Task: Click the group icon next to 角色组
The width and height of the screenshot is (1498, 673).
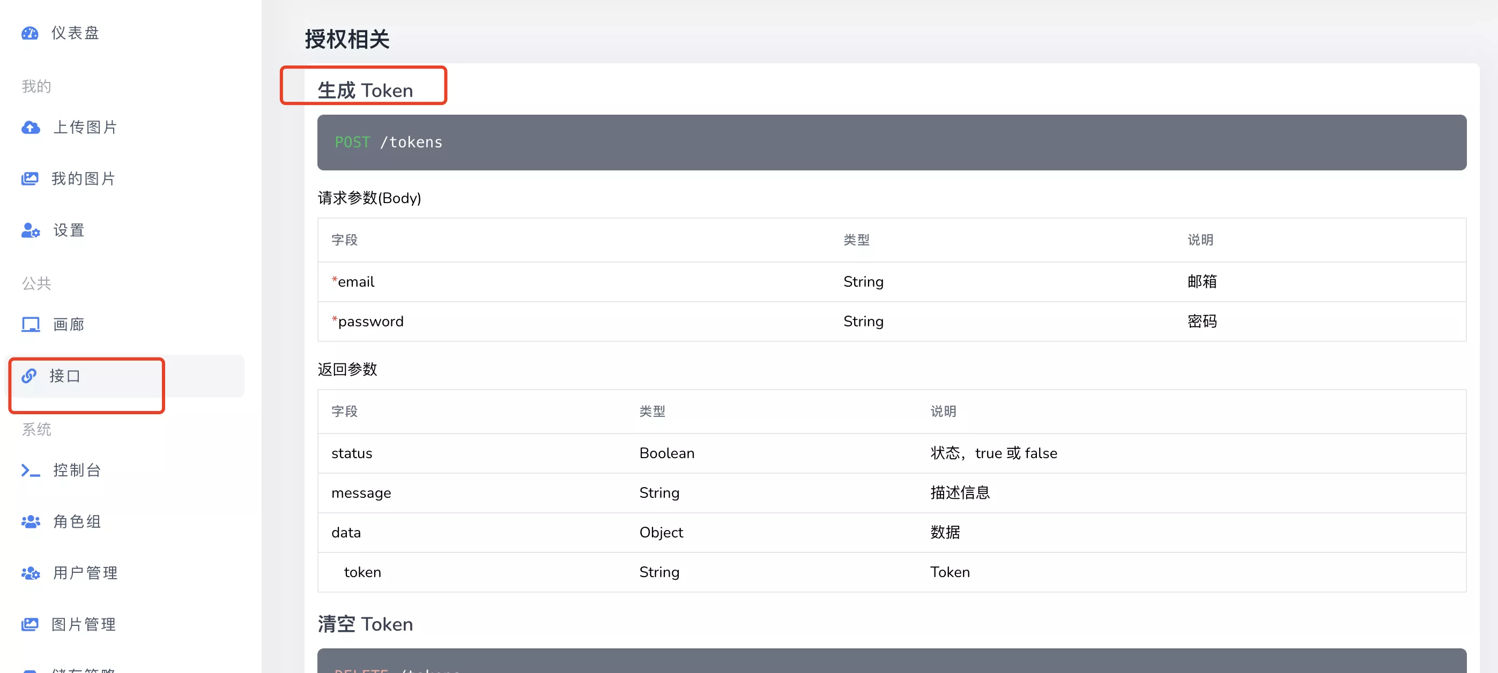Action: [x=29, y=521]
